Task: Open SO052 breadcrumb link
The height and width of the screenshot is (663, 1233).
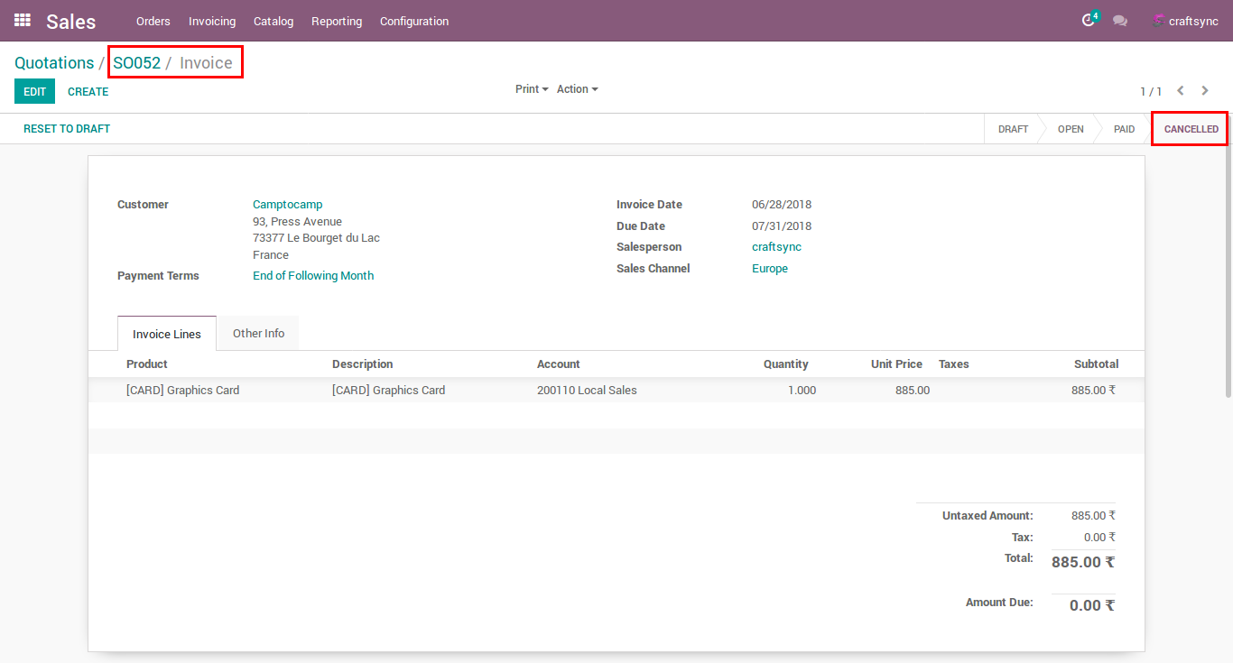Action: click(x=136, y=63)
